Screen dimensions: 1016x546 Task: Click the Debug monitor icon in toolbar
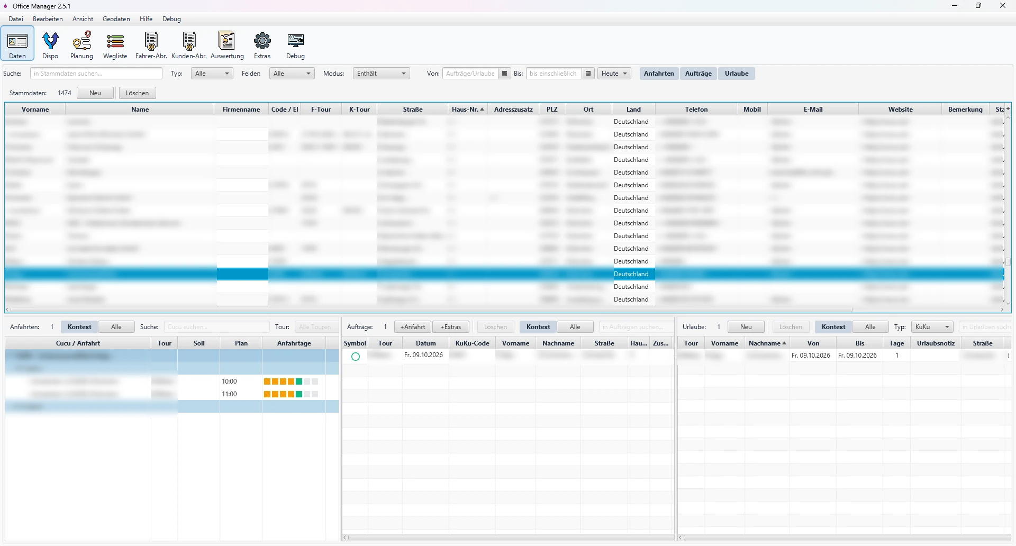click(x=296, y=44)
